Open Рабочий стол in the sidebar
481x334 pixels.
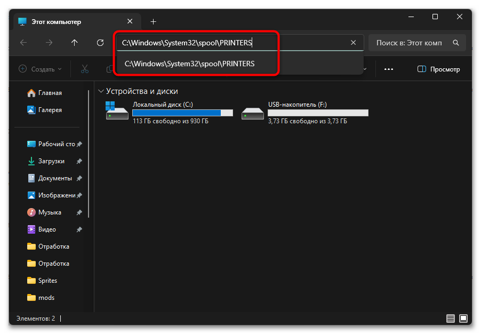[51, 144]
